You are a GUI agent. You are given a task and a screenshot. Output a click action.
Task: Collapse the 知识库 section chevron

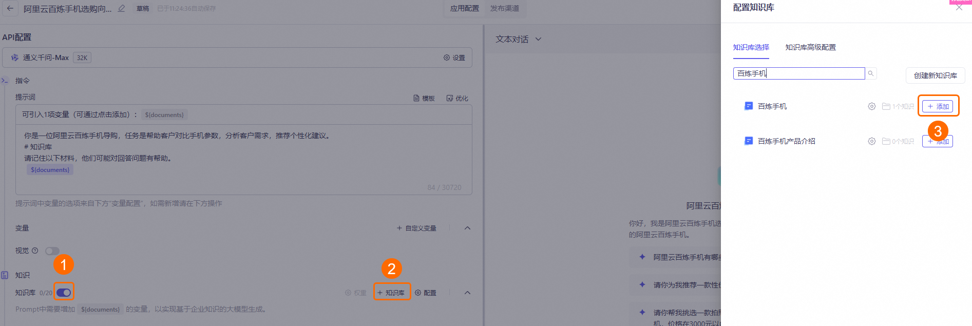pyautogui.click(x=467, y=293)
